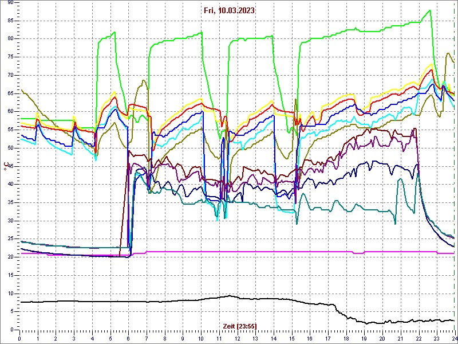This screenshot has height=344, width=458.
Task: Click the Zeit [23:55] time label
Action: 239,326
